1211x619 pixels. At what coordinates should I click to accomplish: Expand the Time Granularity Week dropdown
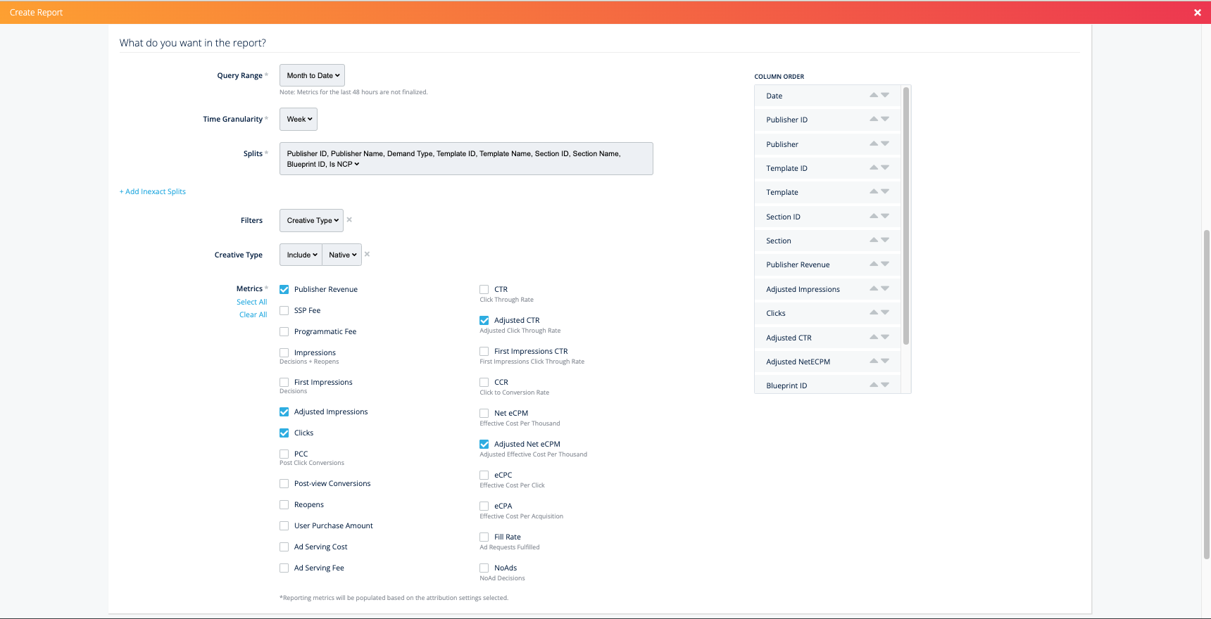pyautogui.click(x=299, y=120)
